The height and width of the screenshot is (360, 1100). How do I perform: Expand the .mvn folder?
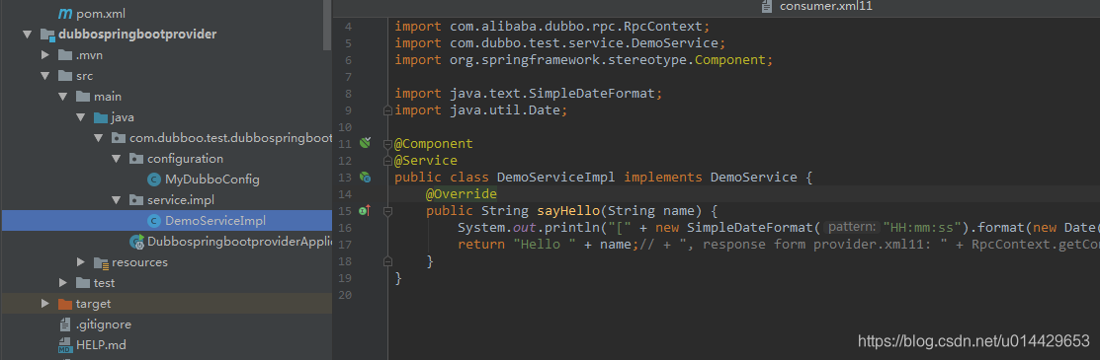pyautogui.click(x=45, y=54)
